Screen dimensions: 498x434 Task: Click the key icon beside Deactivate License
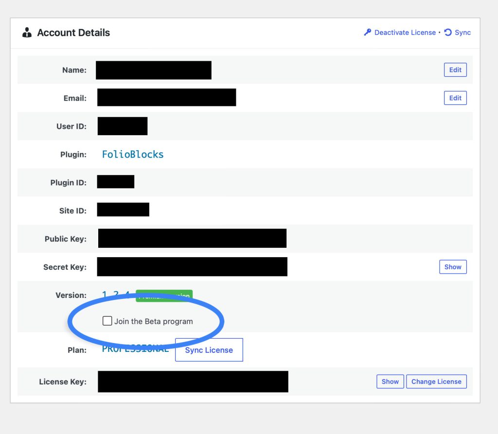(x=368, y=33)
